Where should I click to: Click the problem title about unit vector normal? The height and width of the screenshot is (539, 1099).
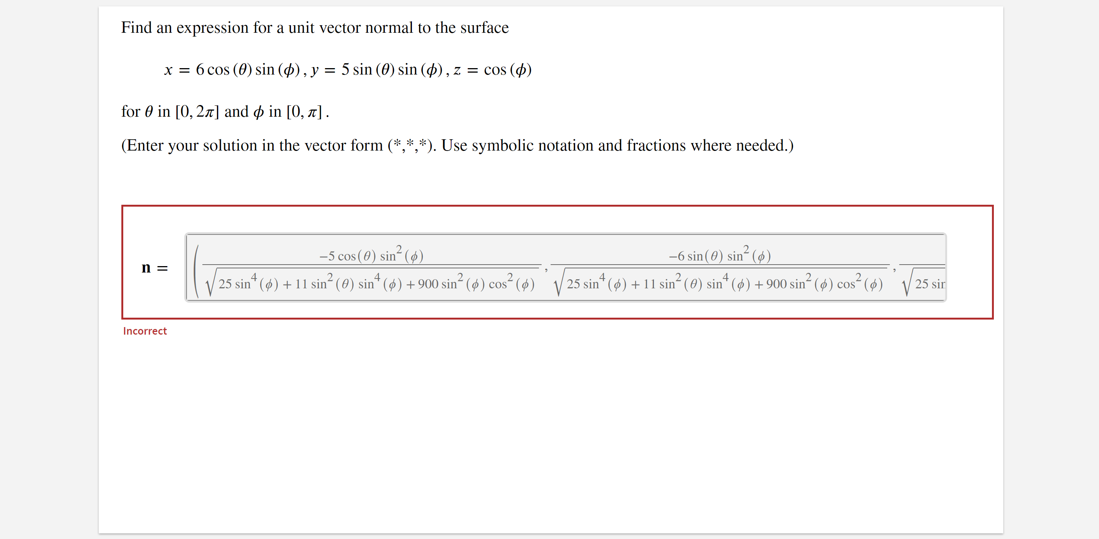[x=314, y=27]
